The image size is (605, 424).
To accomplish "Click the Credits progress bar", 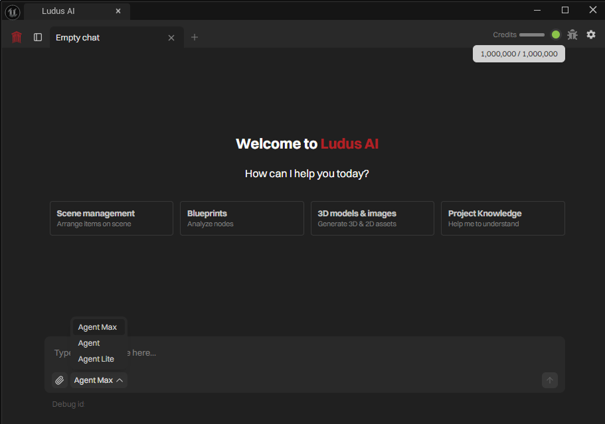I will tap(532, 35).
